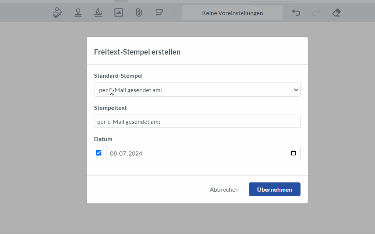
Task: Click the date field showing 08.07.2024
Action: point(204,153)
